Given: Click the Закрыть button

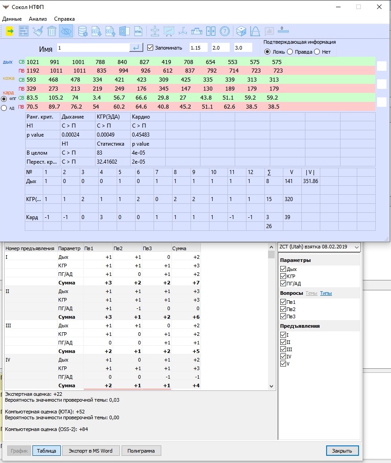Looking at the screenshot, I should point(342,450).
